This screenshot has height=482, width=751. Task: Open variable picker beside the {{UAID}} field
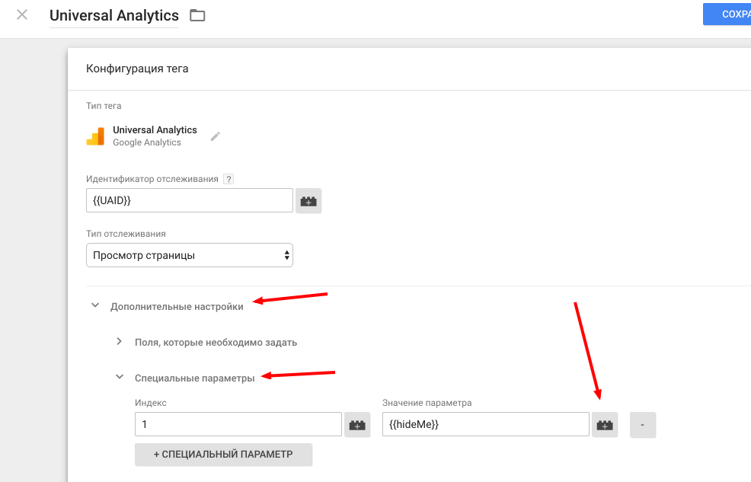pyautogui.click(x=308, y=201)
